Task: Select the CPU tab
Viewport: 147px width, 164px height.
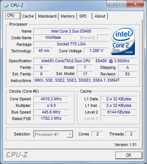Action: coord(12,16)
